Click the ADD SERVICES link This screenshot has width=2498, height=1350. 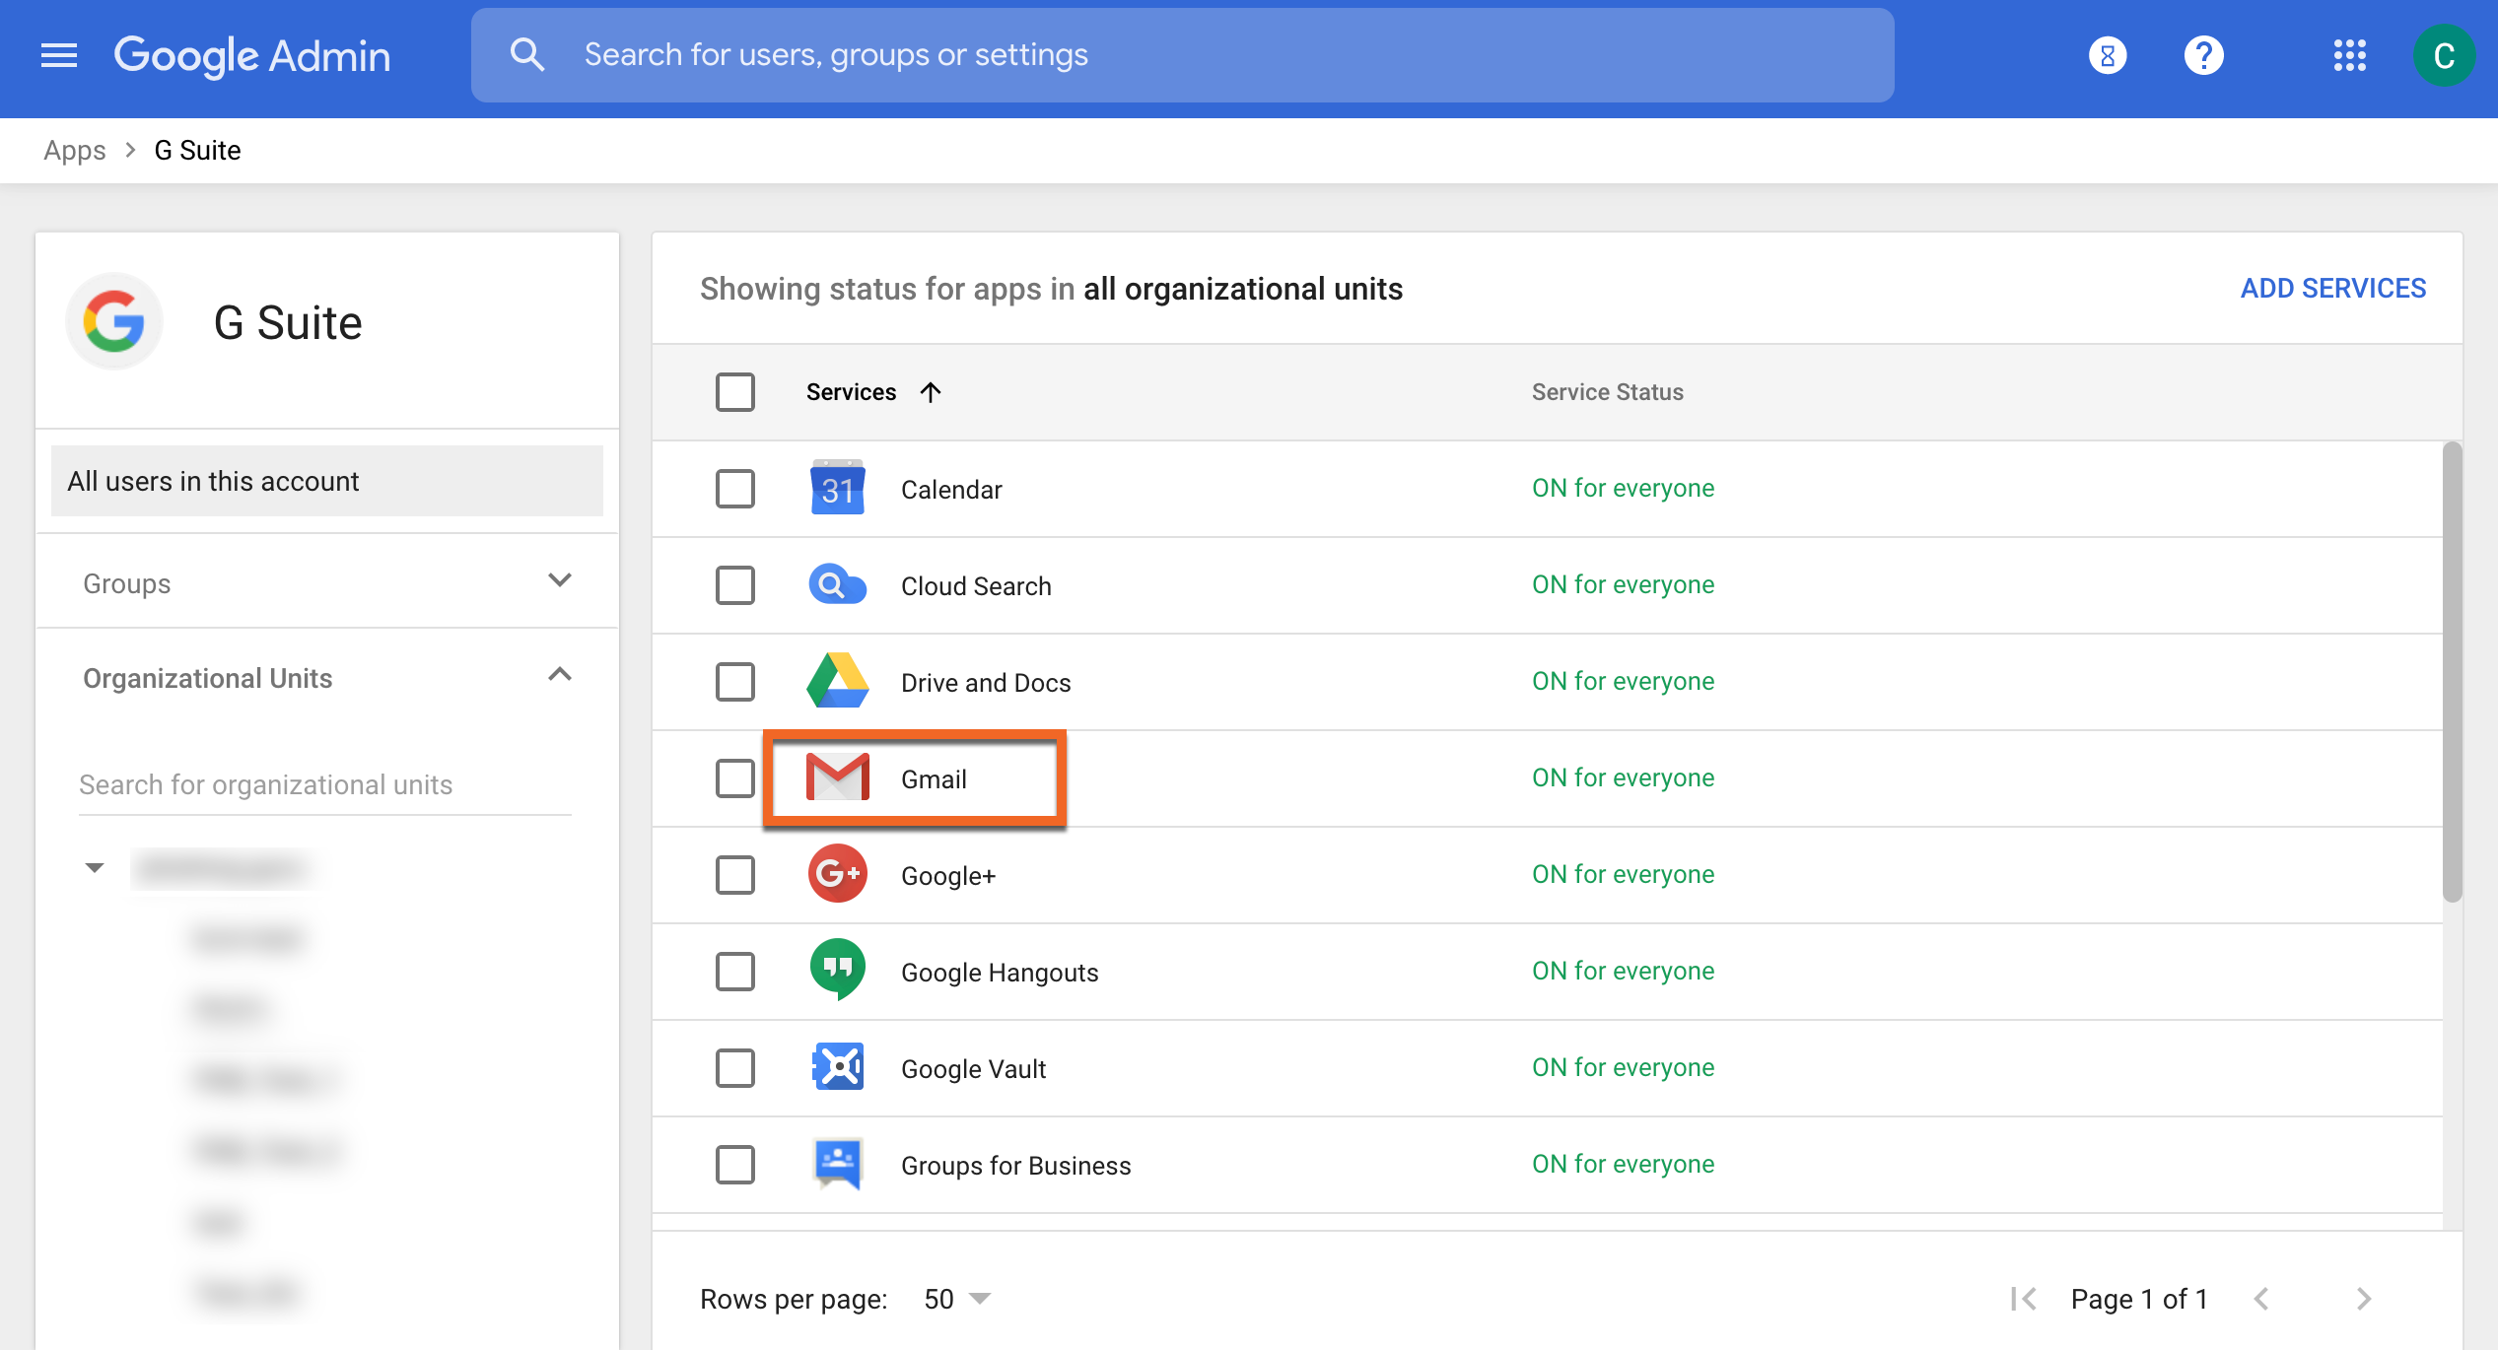tap(2332, 289)
